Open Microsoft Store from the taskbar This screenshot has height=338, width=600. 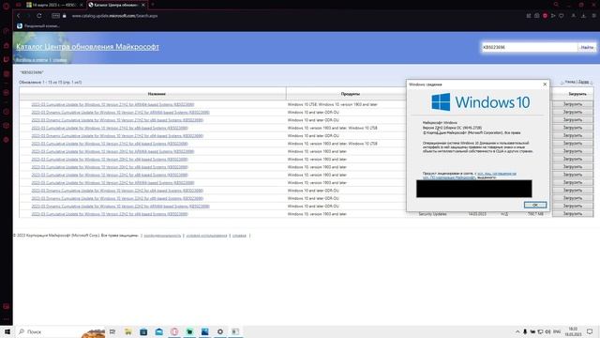click(x=143, y=331)
